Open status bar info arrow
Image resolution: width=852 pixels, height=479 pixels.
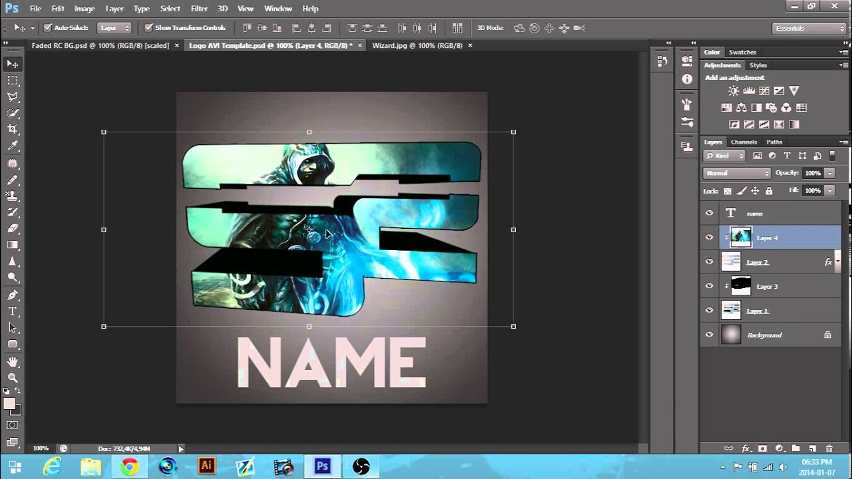tap(180, 449)
